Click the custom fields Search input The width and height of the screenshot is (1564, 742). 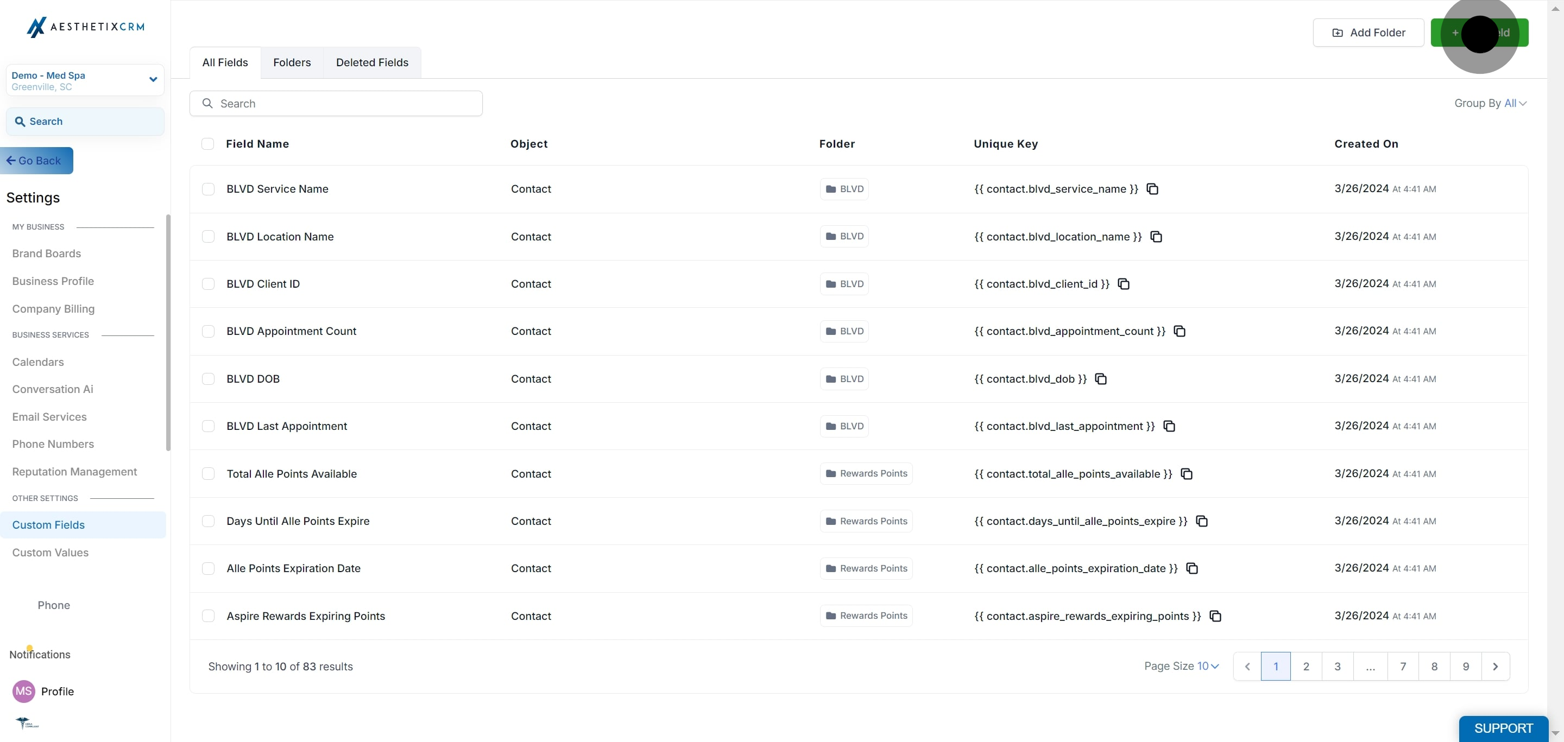click(x=336, y=104)
